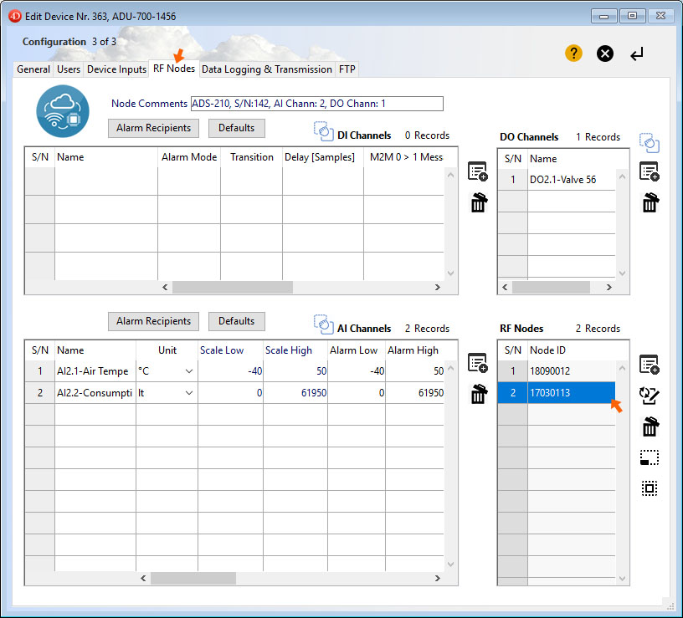
Task: Click Scale High value 61950 for AI2.2
Action: point(295,393)
